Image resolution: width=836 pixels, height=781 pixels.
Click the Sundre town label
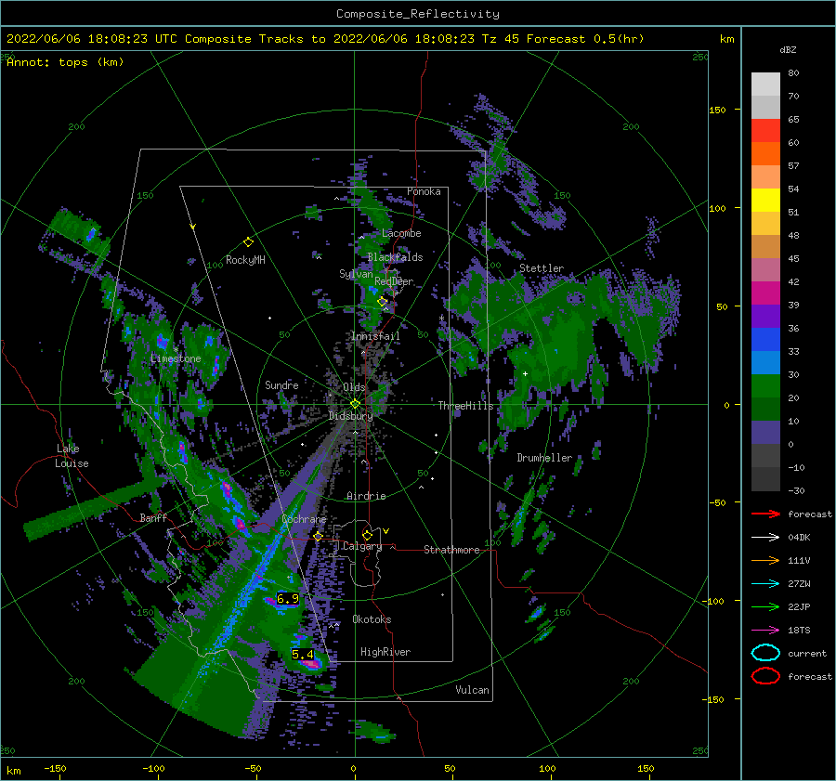point(281,385)
